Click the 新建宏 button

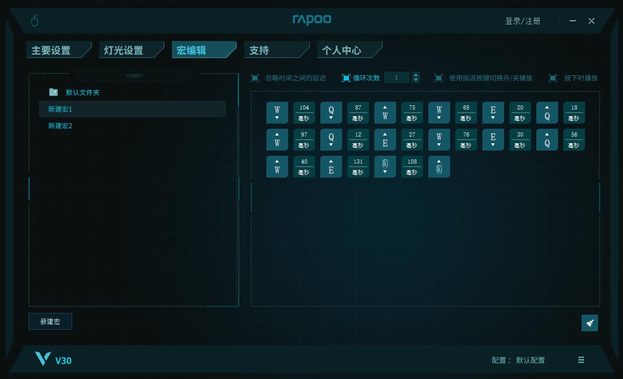click(x=50, y=321)
